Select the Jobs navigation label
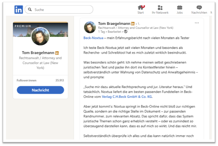218x146 pixels. coord(180,12)
